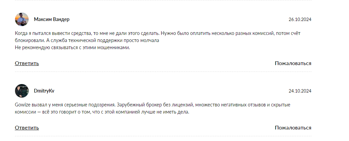This screenshot has width=349, height=141.
Task: Reply to DmitryKv's comment via Ответить
Action: coord(27,128)
